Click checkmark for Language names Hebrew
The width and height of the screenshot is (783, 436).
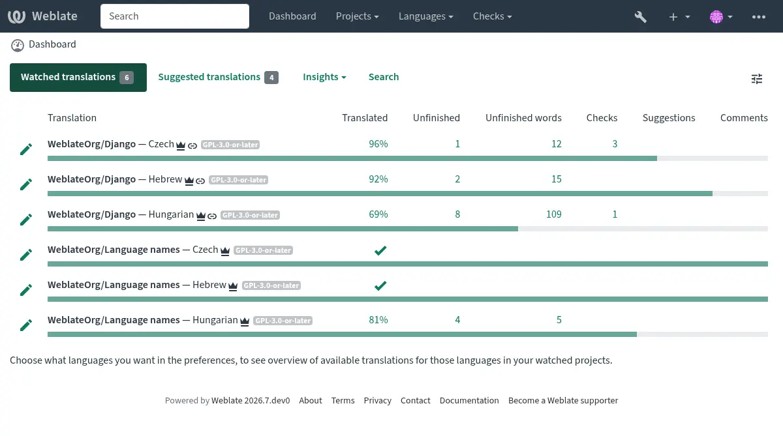click(x=380, y=285)
